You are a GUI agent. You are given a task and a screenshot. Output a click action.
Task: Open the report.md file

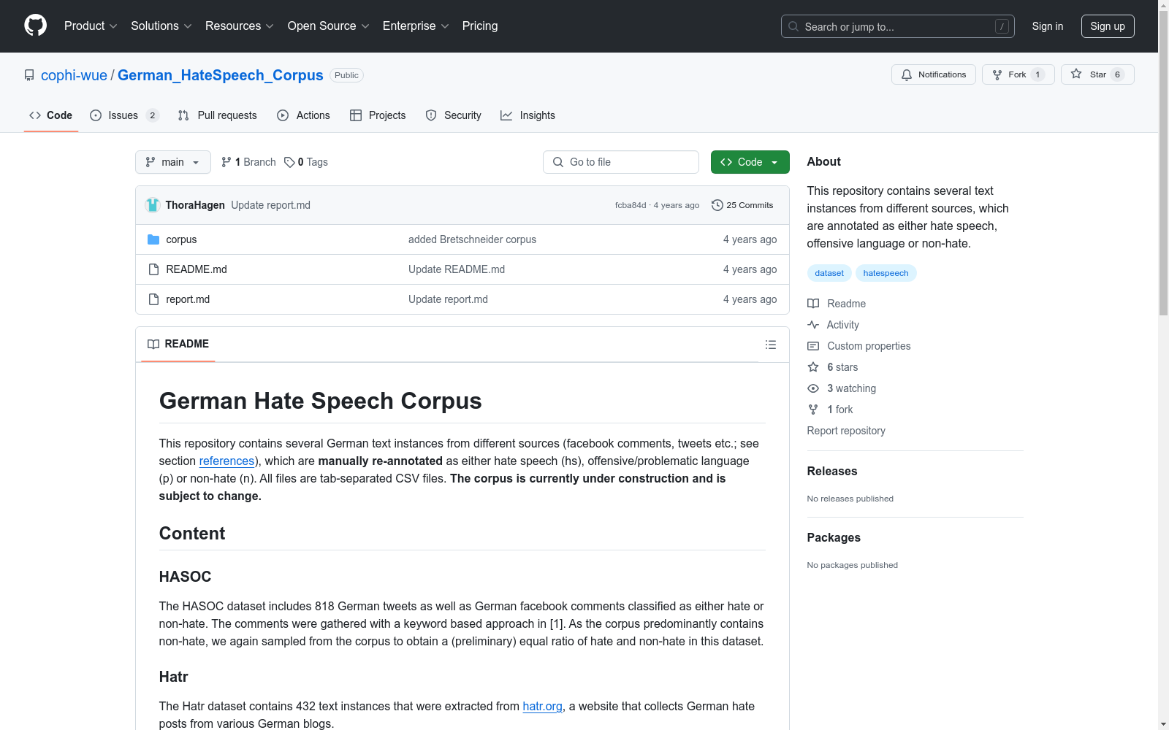point(188,299)
